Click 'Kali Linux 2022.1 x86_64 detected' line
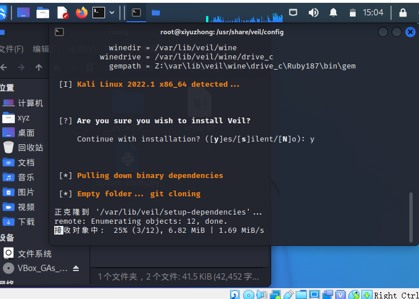Viewport: 419px width, 299px height. [x=158, y=84]
